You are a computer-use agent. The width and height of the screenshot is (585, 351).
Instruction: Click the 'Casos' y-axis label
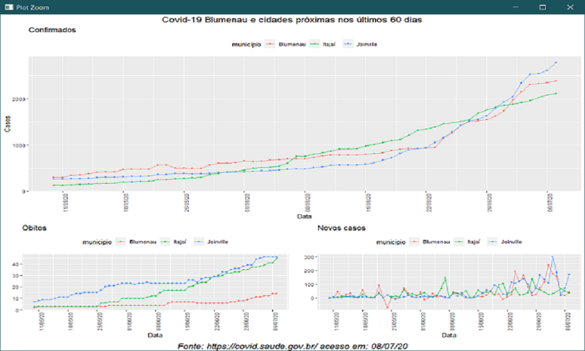tap(8, 124)
